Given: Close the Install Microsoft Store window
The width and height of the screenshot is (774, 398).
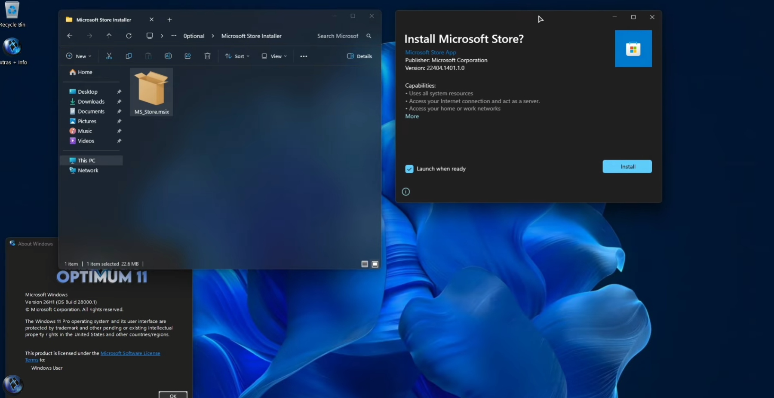Looking at the screenshot, I should coord(652,17).
